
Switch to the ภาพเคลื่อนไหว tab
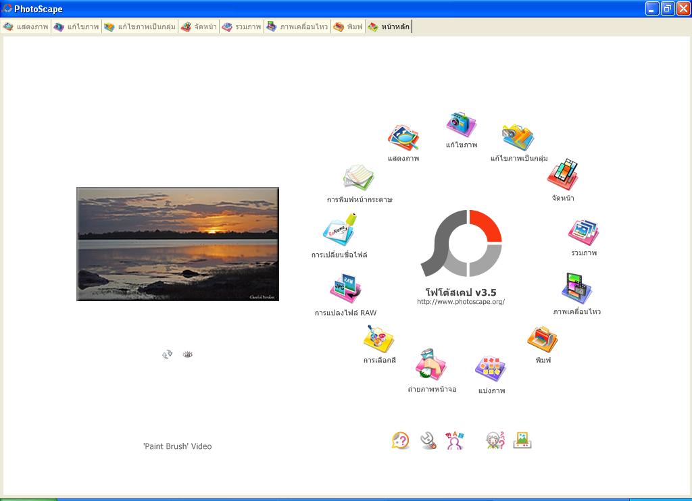(298, 26)
